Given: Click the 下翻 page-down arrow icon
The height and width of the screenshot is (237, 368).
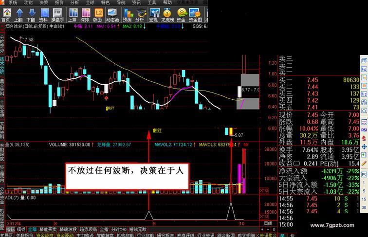Looking at the screenshot, I should point(31,15).
